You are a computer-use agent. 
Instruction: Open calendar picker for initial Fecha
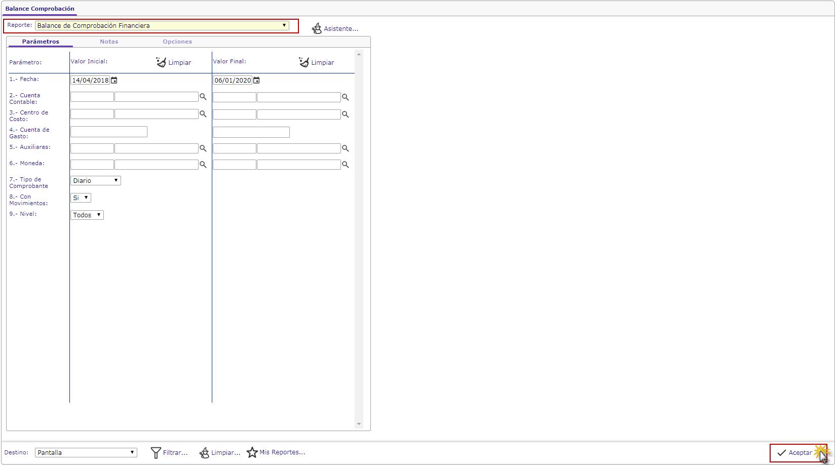(x=114, y=80)
